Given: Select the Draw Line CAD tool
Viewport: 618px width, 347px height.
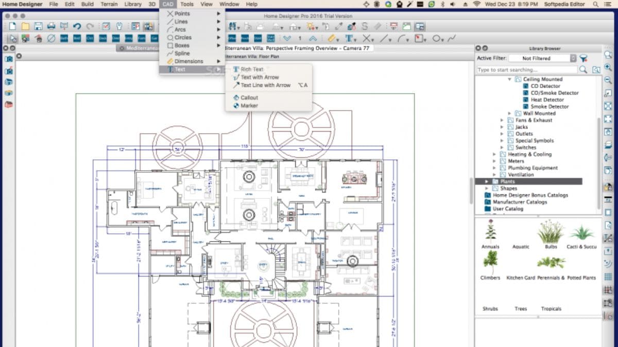Looking at the screenshot, I should 385,39.
